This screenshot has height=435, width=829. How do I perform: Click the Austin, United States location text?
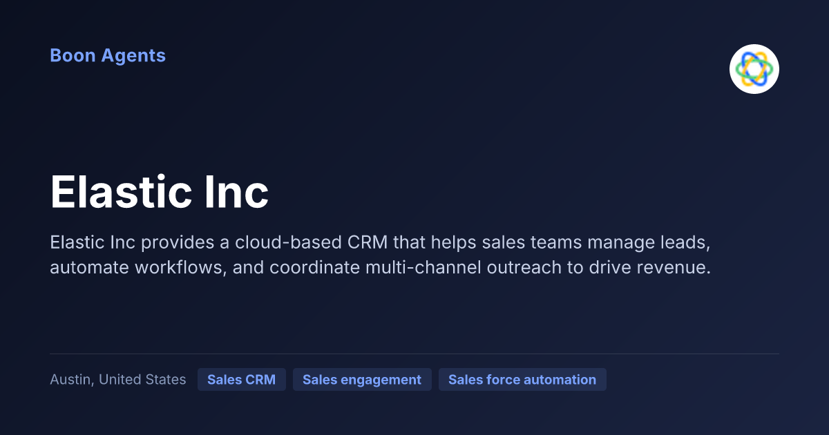tap(118, 380)
